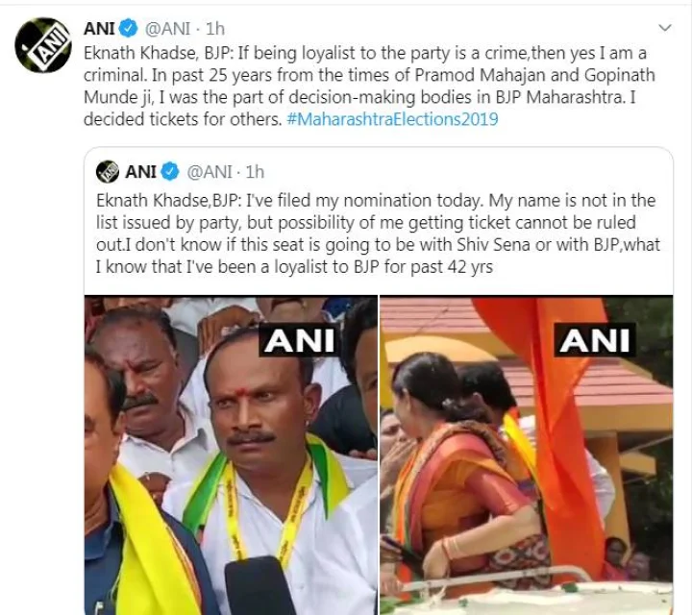Screen dimensions: 692x615
Task: Open left photo of man with tilak
Action: point(231,455)
